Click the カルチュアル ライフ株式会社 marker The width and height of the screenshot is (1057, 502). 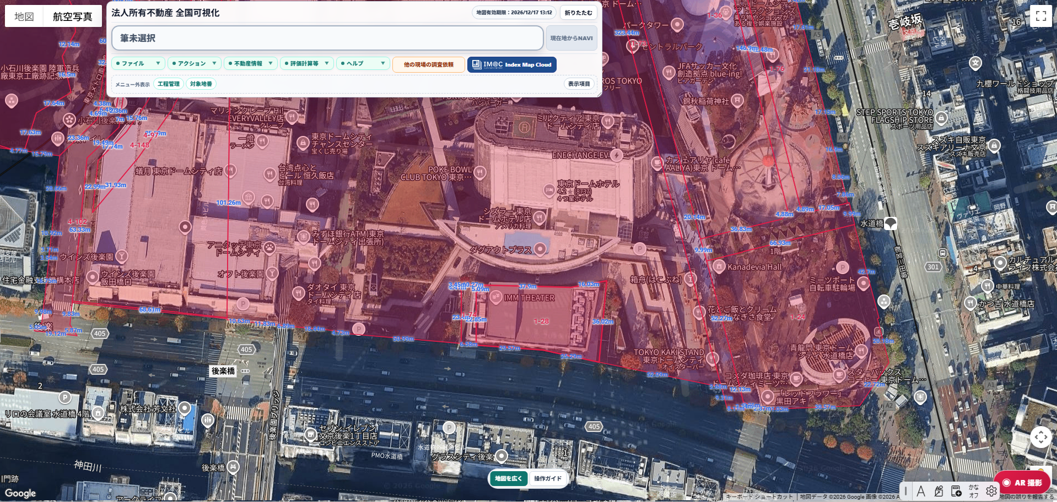point(1000,263)
